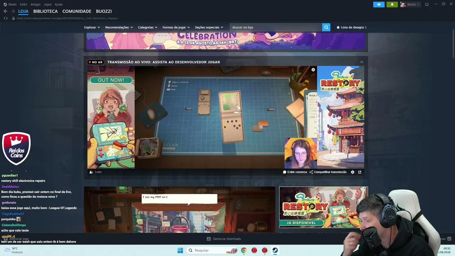Click the Steam logo in the menu bar
Screen dimensions: 455x256
[5, 4]
